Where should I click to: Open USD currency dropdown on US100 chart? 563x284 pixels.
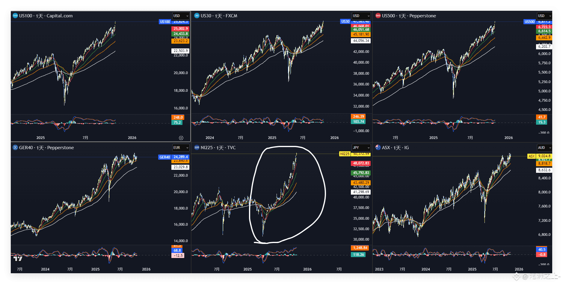click(181, 16)
